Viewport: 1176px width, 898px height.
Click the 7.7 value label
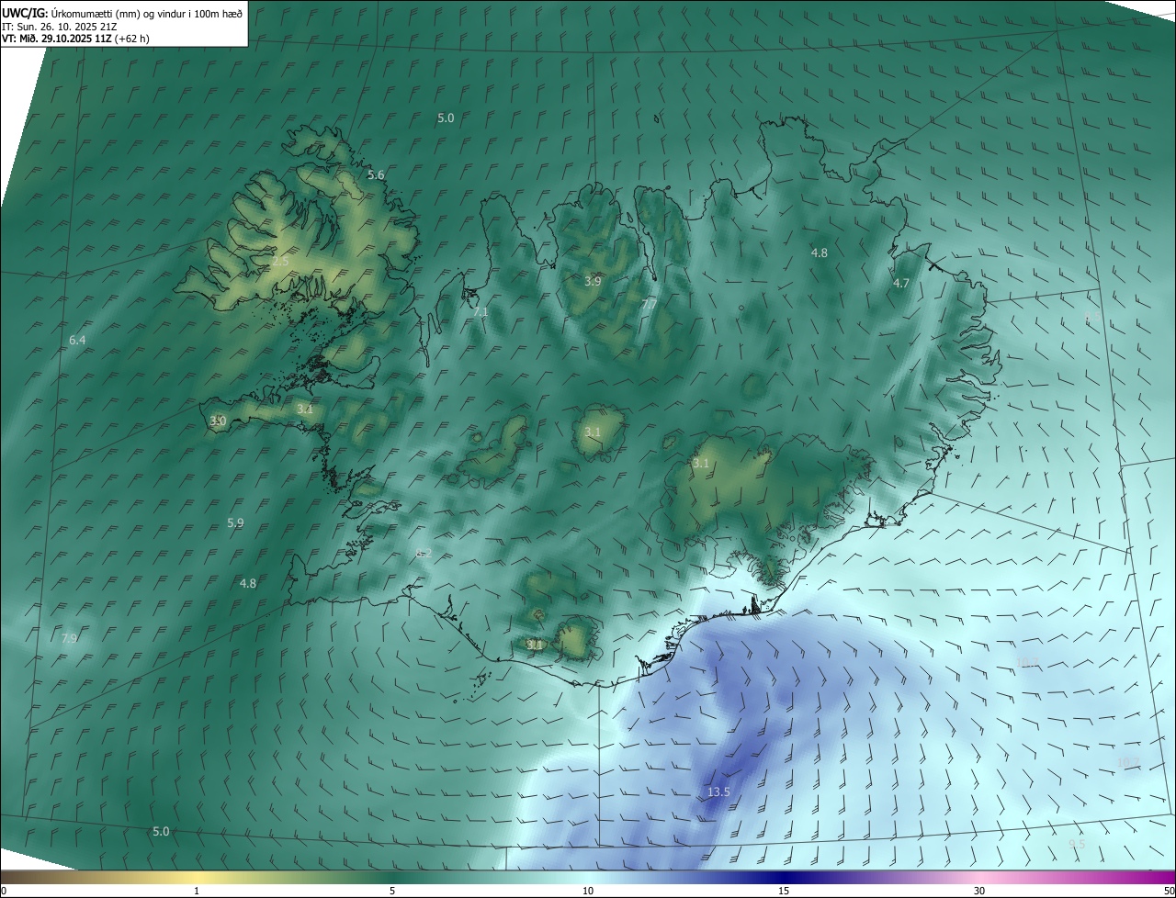[x=649, y=304]
